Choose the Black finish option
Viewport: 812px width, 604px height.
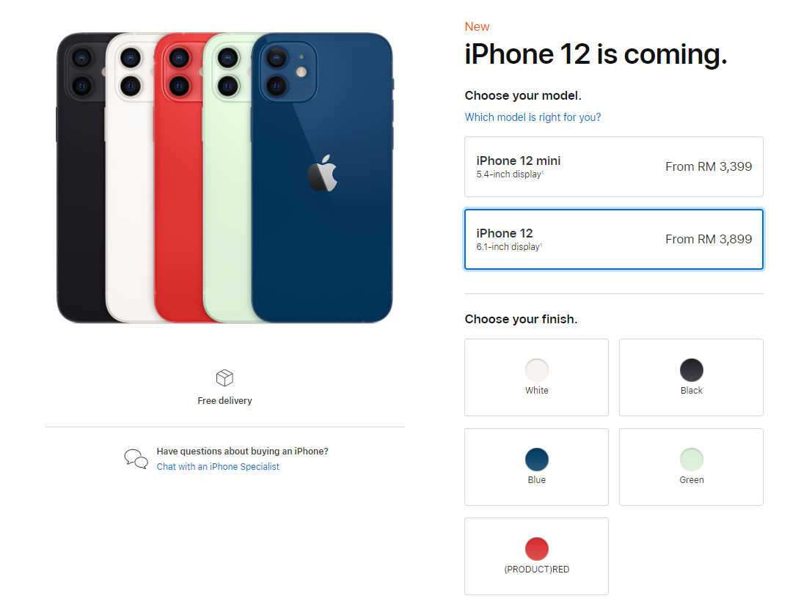coord(692,377)
